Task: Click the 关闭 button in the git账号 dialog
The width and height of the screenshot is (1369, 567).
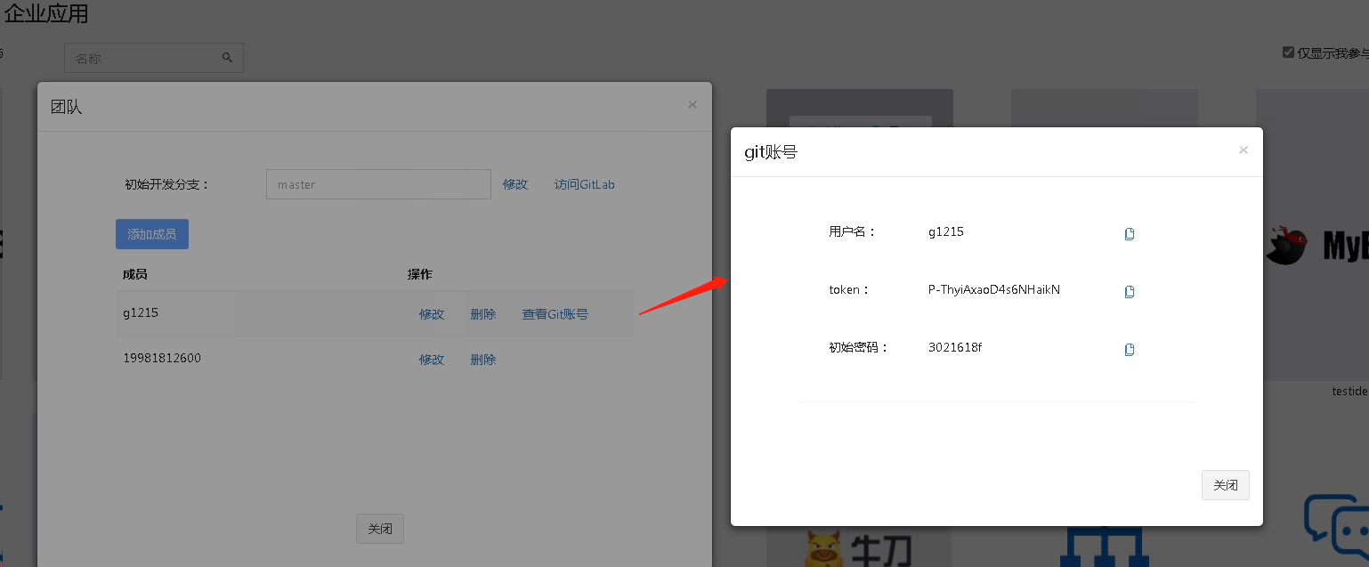Action: coord(1226,485)
